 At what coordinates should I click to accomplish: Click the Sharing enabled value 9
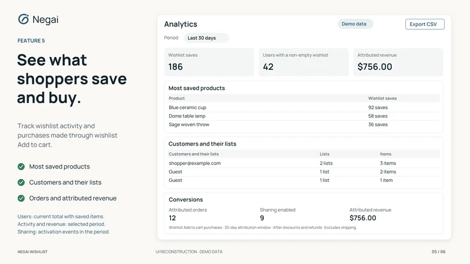point(262,218)
